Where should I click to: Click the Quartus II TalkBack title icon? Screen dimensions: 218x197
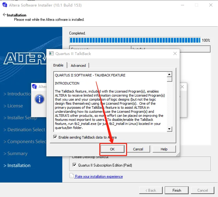51,53
